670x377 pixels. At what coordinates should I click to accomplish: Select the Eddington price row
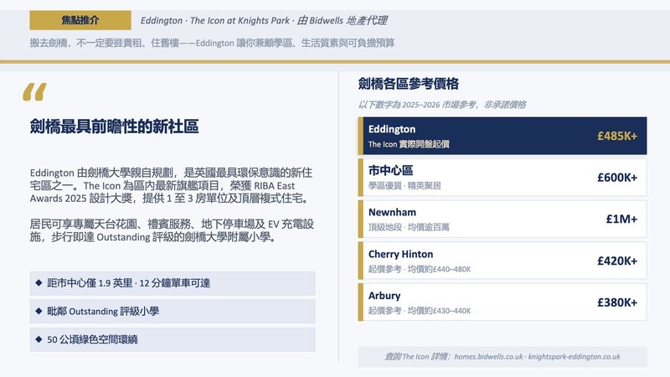tap(502, 136)
